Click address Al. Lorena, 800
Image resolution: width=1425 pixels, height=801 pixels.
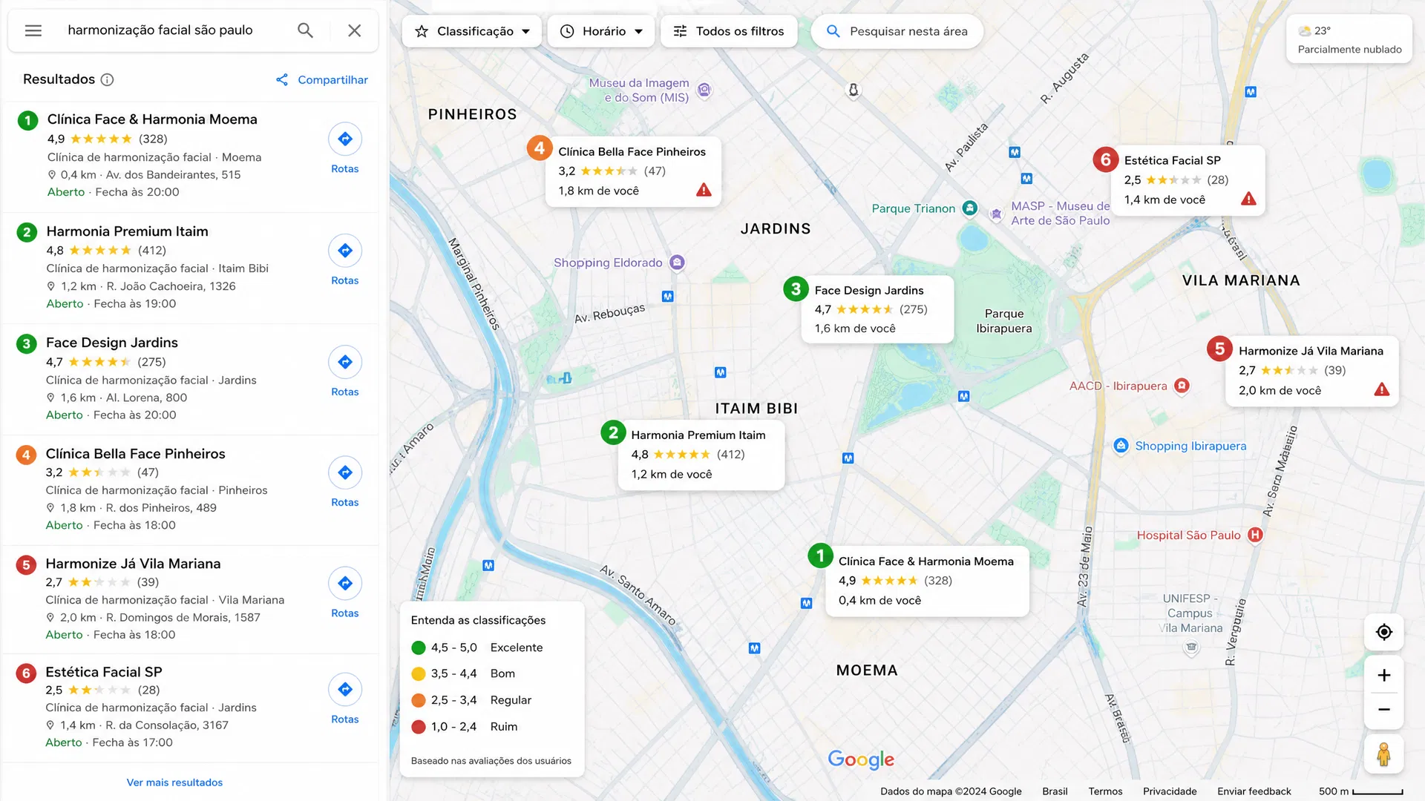pyautogui.click(x=146, y=398)
